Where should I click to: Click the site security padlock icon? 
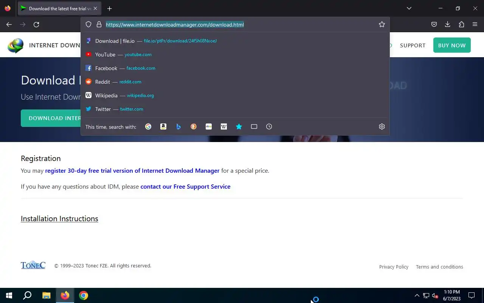[x=99, y=25]
